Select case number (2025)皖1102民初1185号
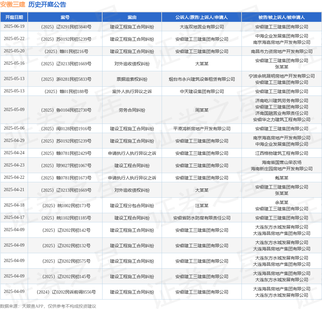 coord(66,218)
